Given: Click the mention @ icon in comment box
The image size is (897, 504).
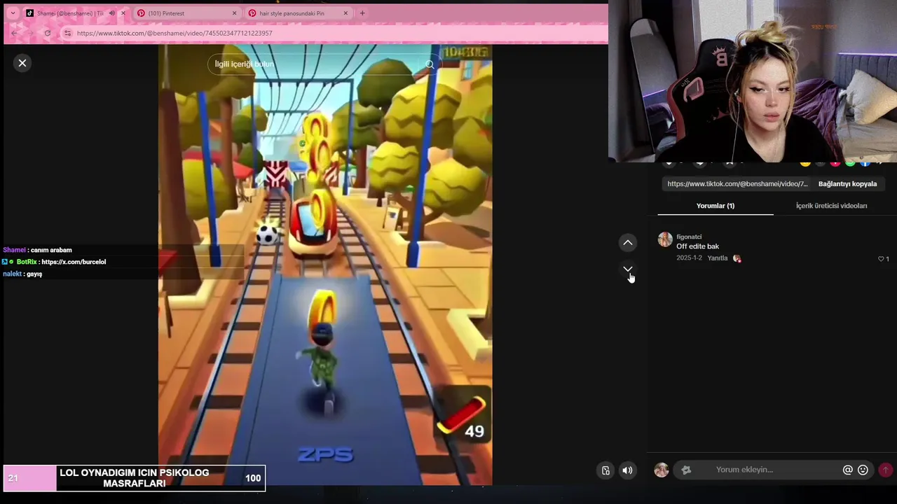Looking at the screenshot, I should click(x=847, y=470).
